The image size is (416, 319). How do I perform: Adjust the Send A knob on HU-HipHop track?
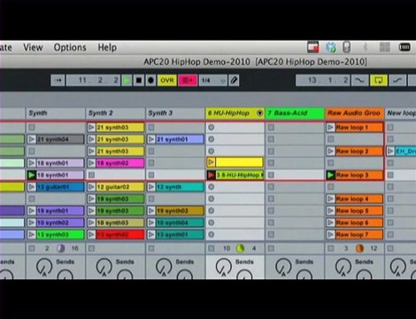[x=224, y=267]
